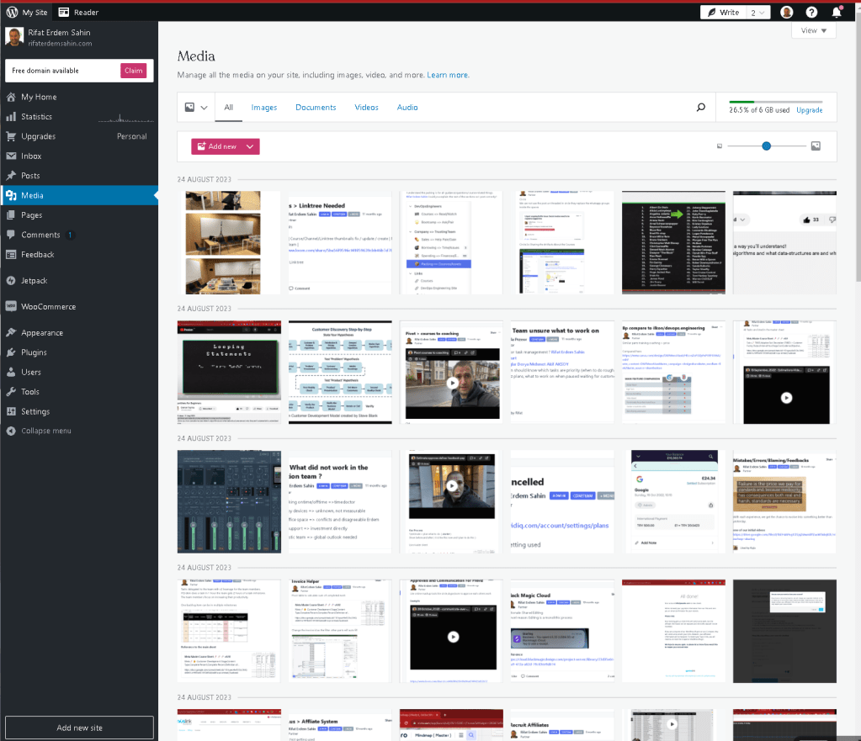Go to My Home in the sidebar
This screenshot has width=861, height=741.
tap(79, 97)
